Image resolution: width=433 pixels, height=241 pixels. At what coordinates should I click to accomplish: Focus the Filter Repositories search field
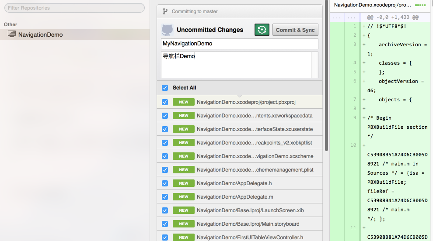[x=74, y=8]
